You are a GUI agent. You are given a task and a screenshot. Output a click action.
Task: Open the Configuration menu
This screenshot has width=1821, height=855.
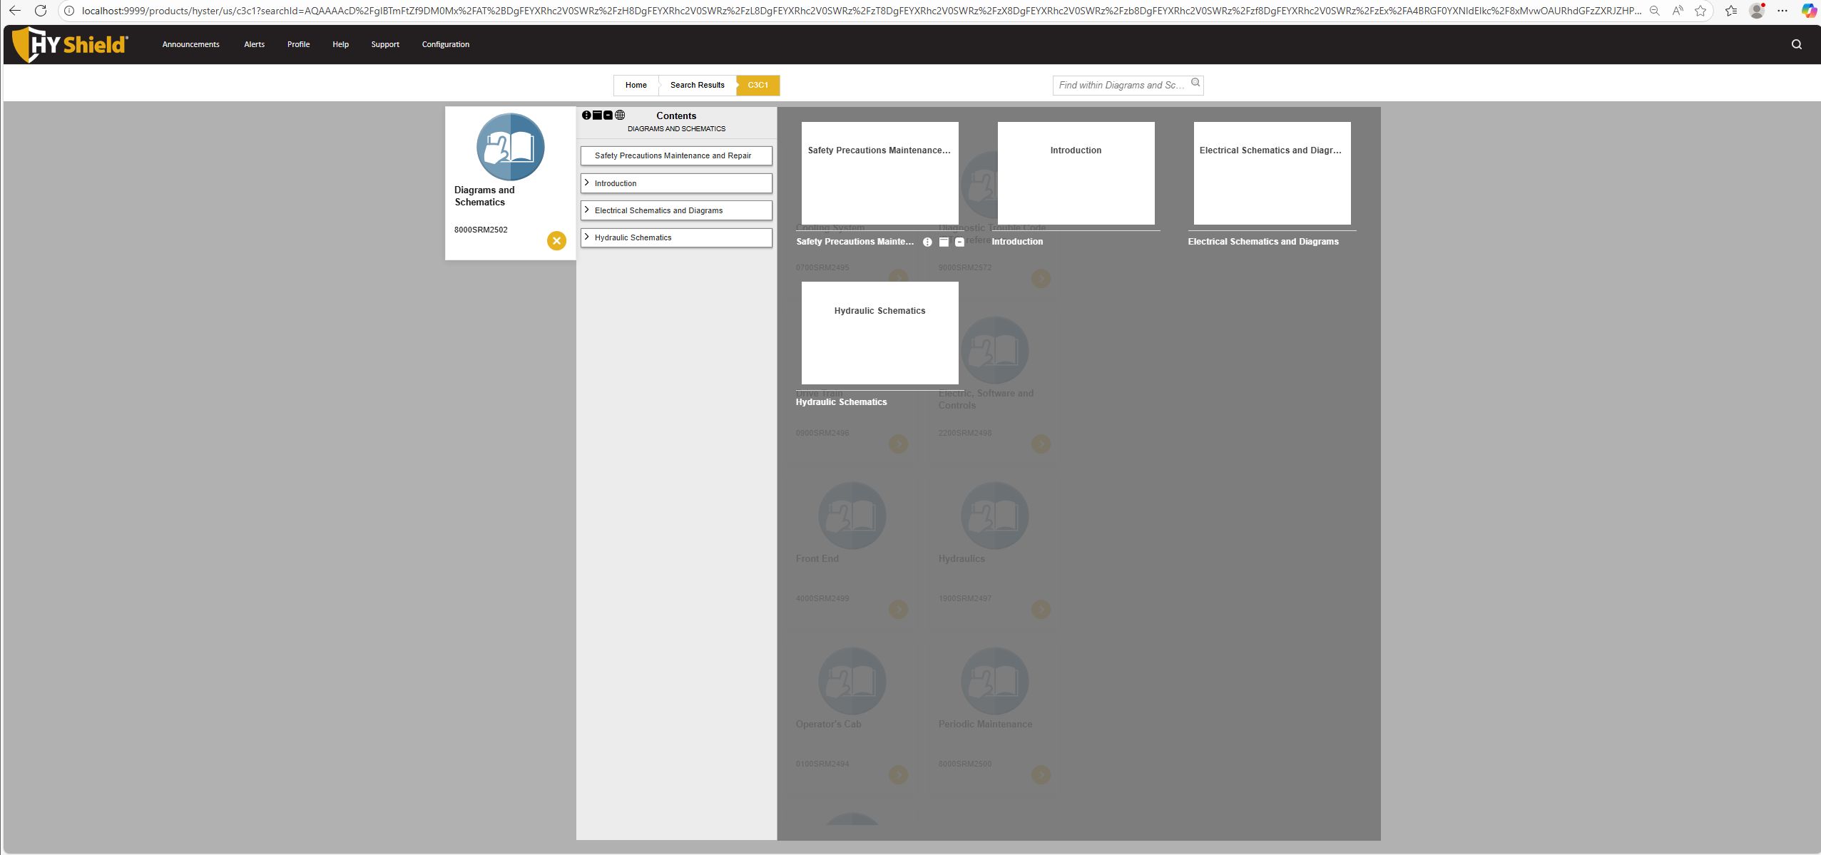445,44
